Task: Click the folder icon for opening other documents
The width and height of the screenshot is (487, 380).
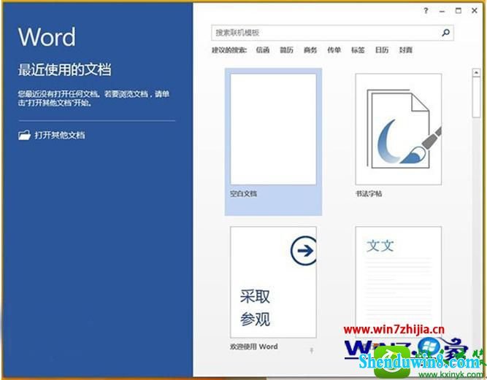Action: pos(24,135)
